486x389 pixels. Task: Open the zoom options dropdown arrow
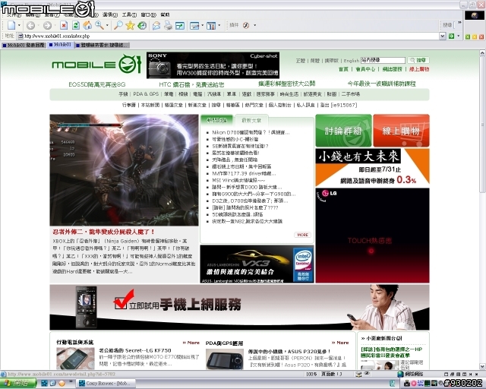(108, 25)
